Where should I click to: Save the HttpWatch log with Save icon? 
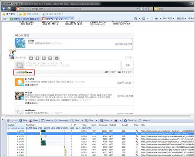(x=102, y=120)
